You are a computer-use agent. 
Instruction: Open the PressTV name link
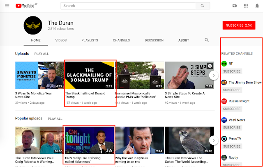click(x=235, y=139)
